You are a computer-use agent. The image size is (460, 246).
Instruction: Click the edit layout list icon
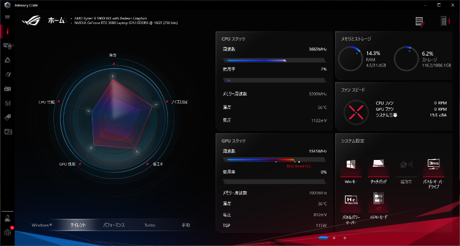coord(420,22)
